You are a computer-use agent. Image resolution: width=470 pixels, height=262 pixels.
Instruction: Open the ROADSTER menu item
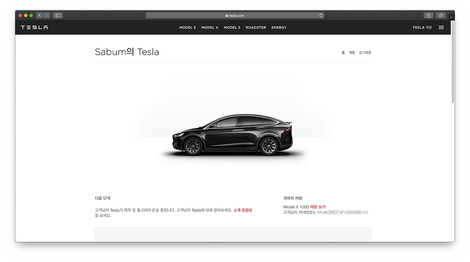[x=256, y=28]
